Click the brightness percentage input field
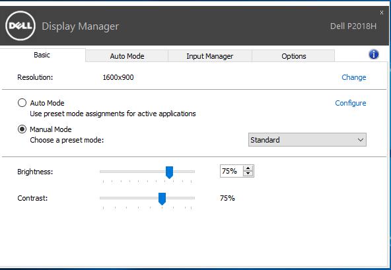This screenshot has width=391, height=270. click(231, 171)
